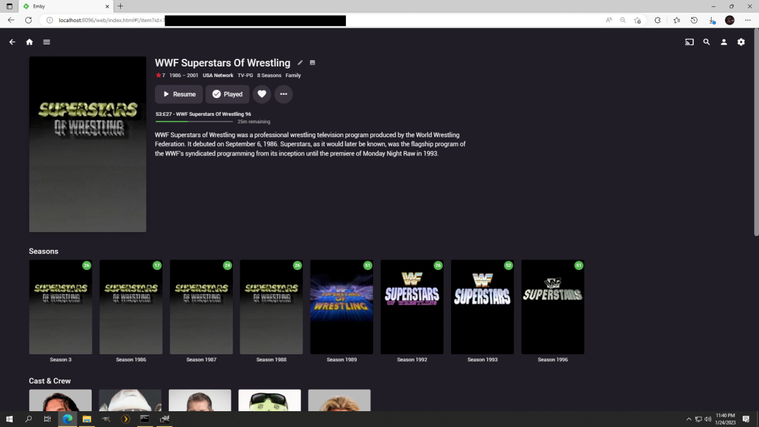Open browser History icon
759x427 pixels.
694,20
